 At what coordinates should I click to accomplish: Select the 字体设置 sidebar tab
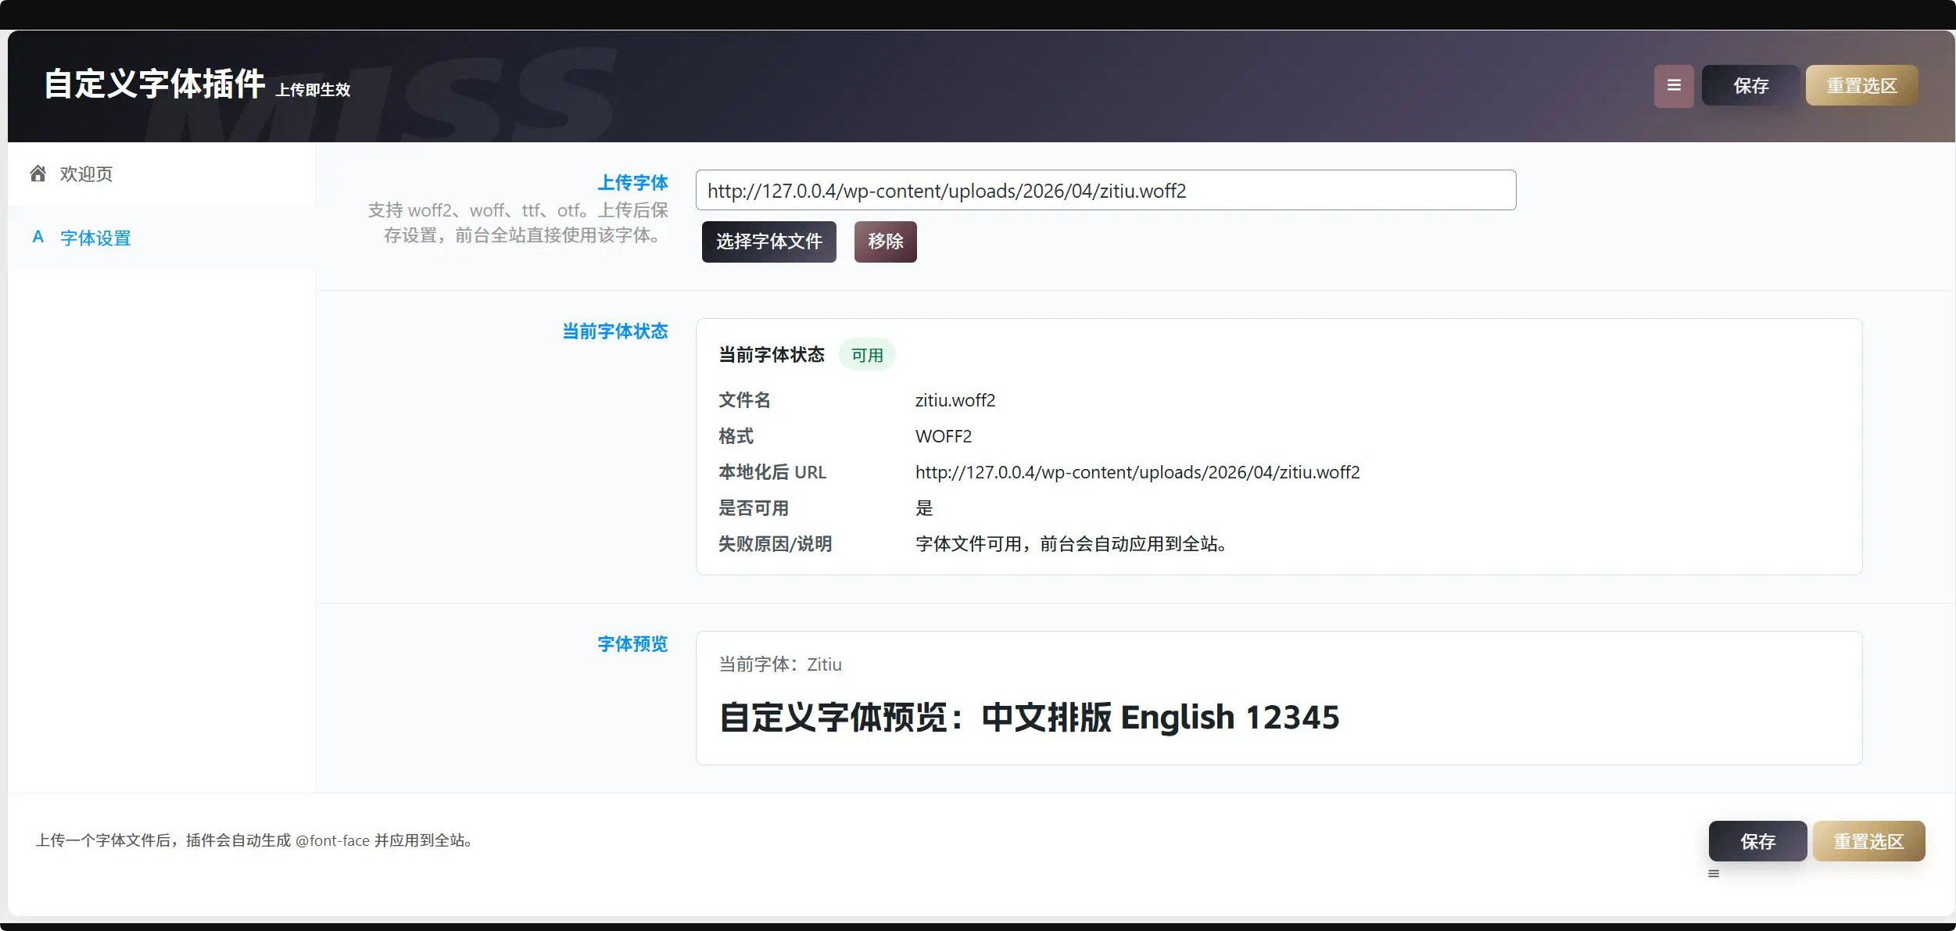(162, 238)
